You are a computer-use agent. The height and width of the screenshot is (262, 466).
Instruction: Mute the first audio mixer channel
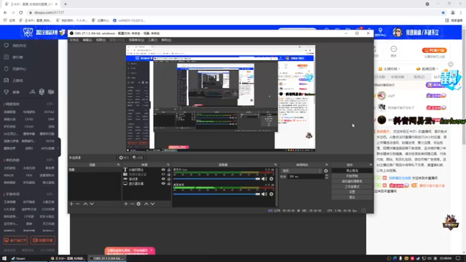click(264, 179)
